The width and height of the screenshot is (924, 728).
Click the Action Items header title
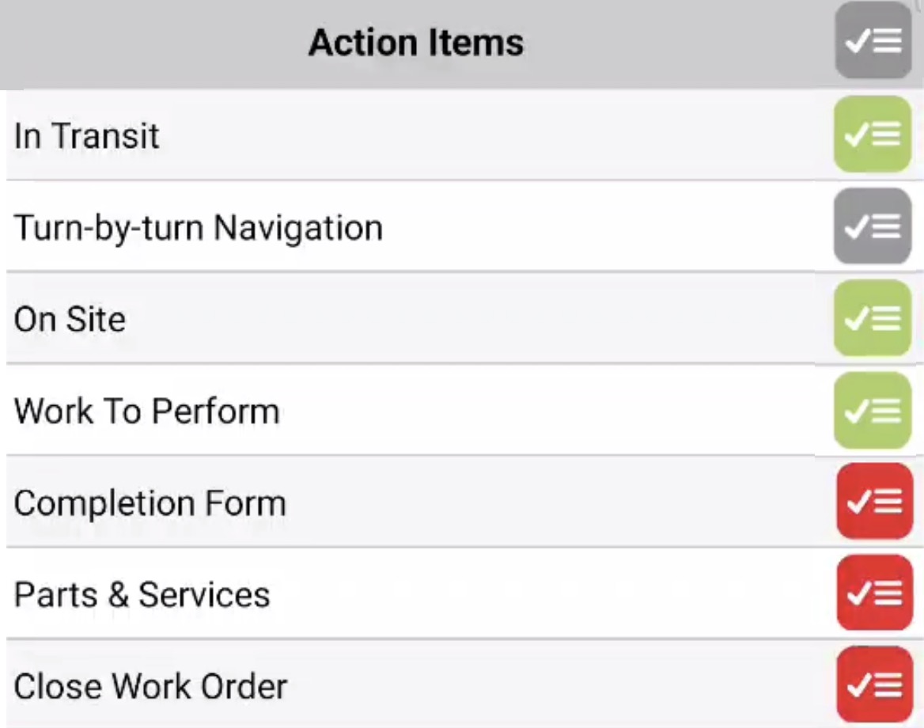[416, 43]
